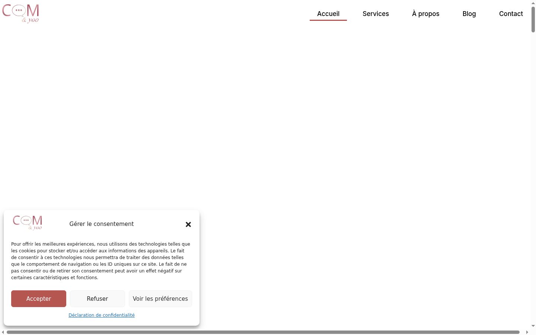The height and width of the screenshot is (335, 536).
Task: Open the À propos menu item
Action: (x=425, y=14)
